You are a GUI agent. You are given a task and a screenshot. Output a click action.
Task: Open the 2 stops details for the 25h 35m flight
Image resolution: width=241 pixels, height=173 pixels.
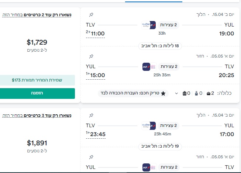[169, 67]
